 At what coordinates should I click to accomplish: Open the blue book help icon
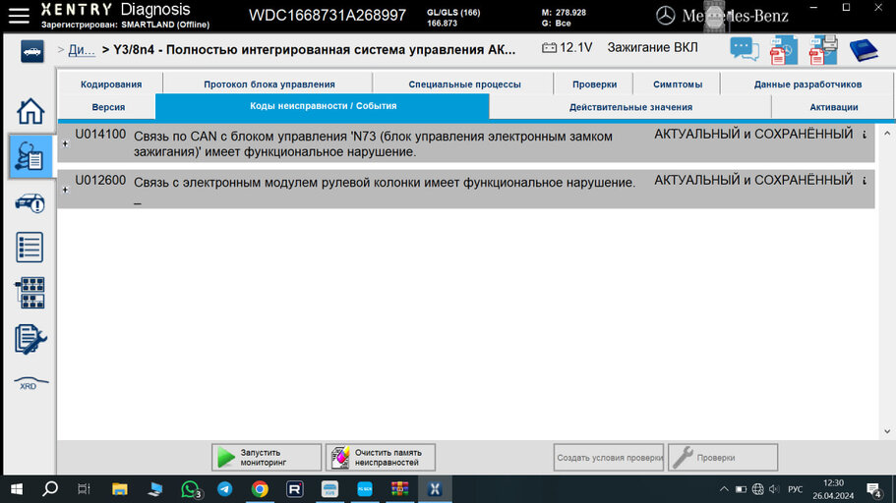(864, 50)
